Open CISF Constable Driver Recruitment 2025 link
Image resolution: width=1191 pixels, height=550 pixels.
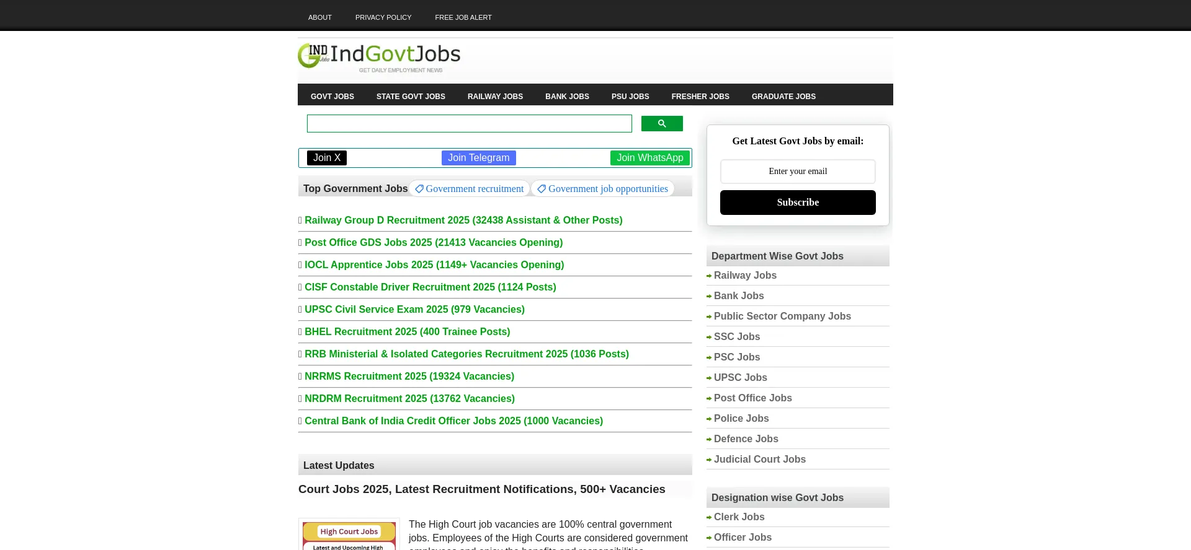click(x=430, y=287)
